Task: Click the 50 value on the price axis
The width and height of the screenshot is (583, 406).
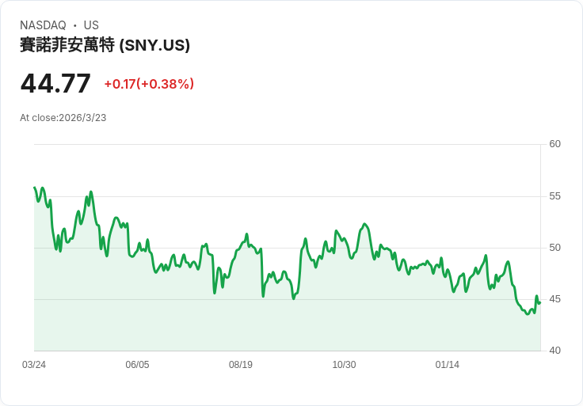Action: pos(554,248)
